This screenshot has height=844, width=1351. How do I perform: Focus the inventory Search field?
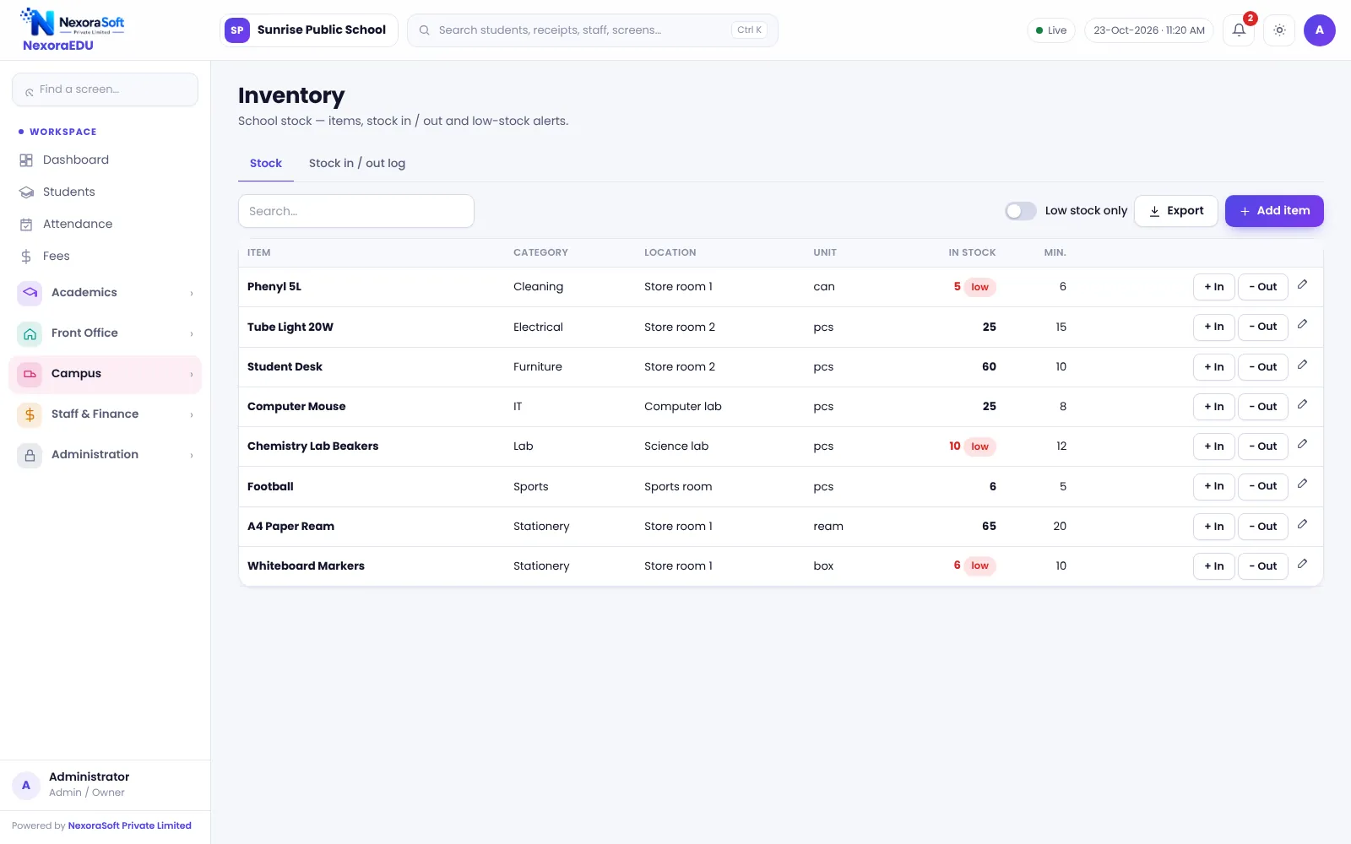(356, 211)
